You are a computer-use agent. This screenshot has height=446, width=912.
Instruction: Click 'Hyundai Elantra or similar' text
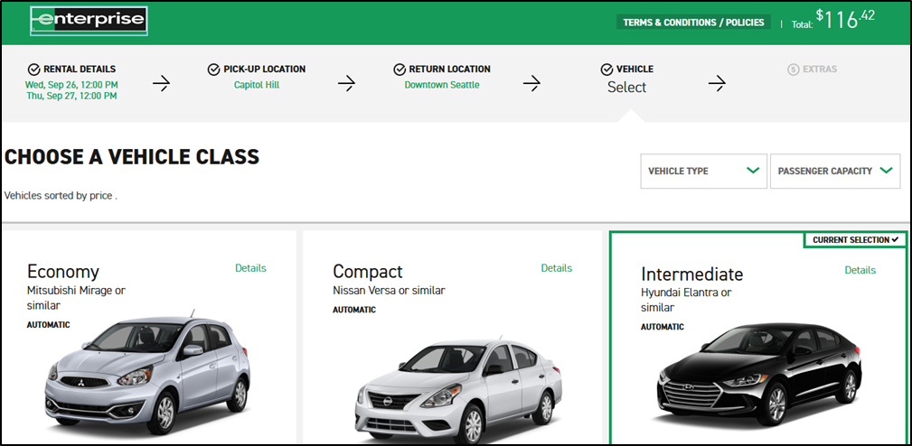[x=686, y=300]
